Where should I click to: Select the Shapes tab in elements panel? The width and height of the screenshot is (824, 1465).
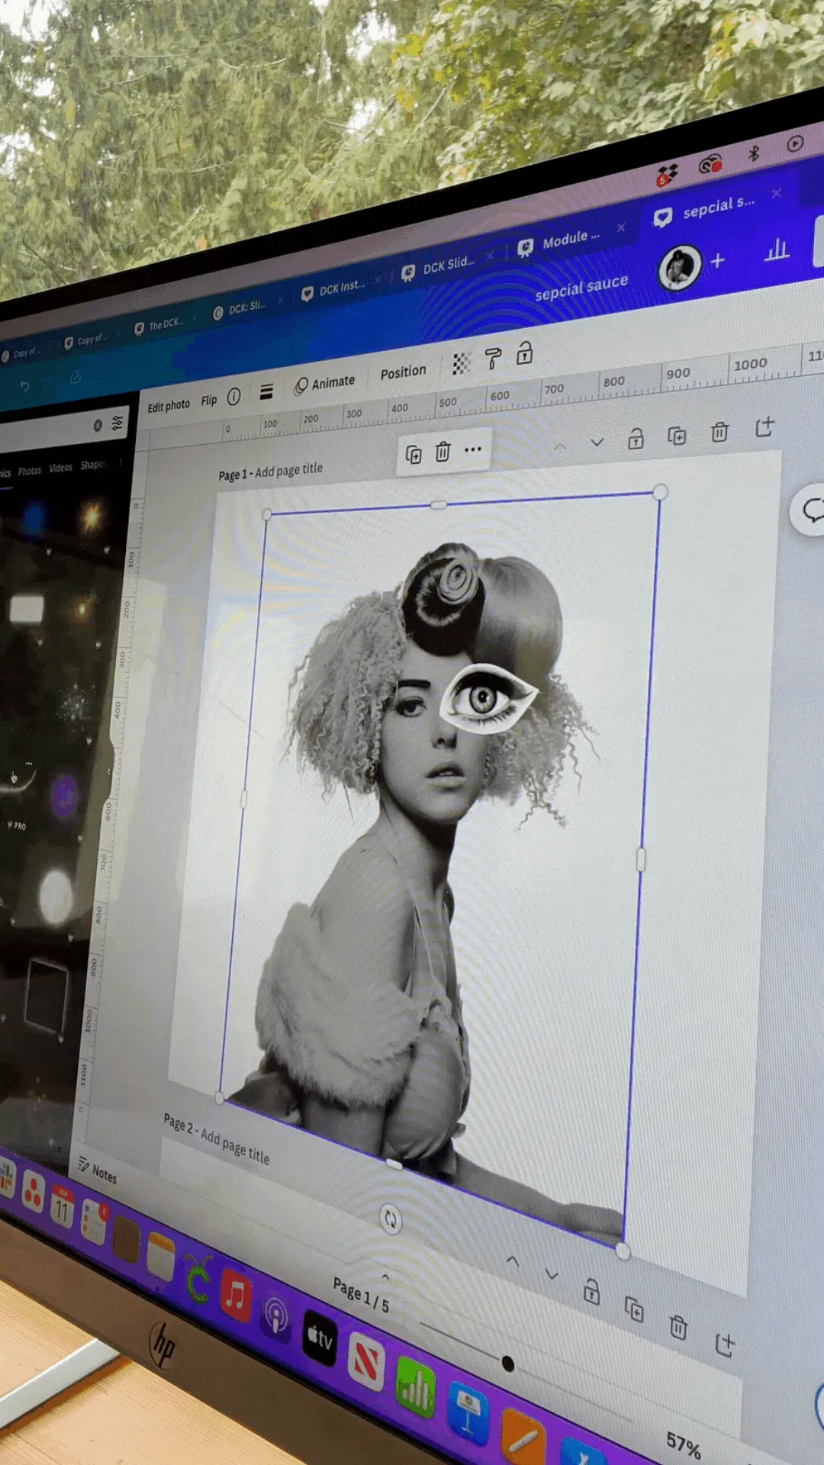(92, 465)
